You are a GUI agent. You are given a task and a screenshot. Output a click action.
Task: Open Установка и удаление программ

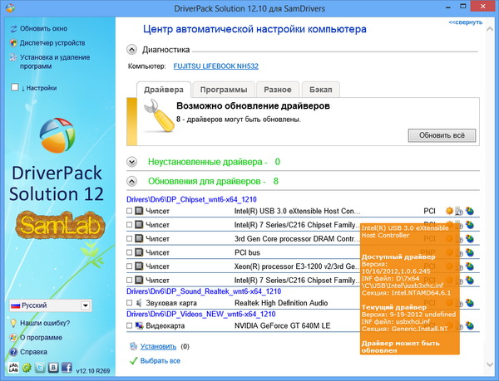55,61
